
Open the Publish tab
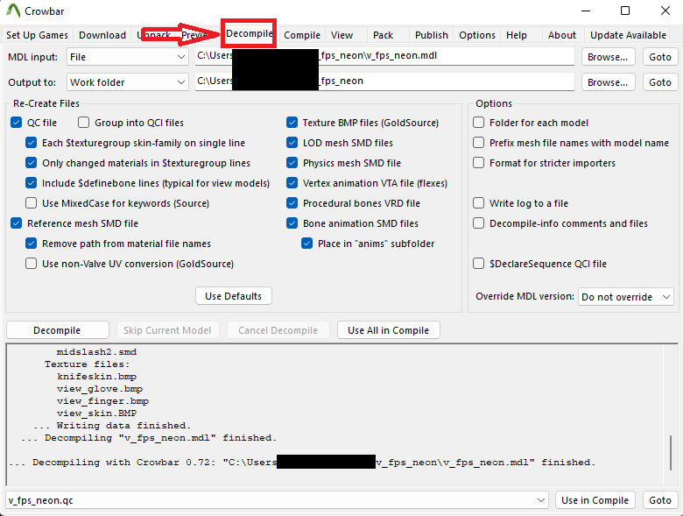(x=431, y=35)
